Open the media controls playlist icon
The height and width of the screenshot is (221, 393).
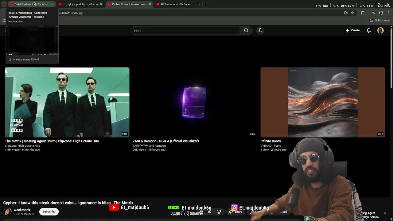(x=374, y=13)
